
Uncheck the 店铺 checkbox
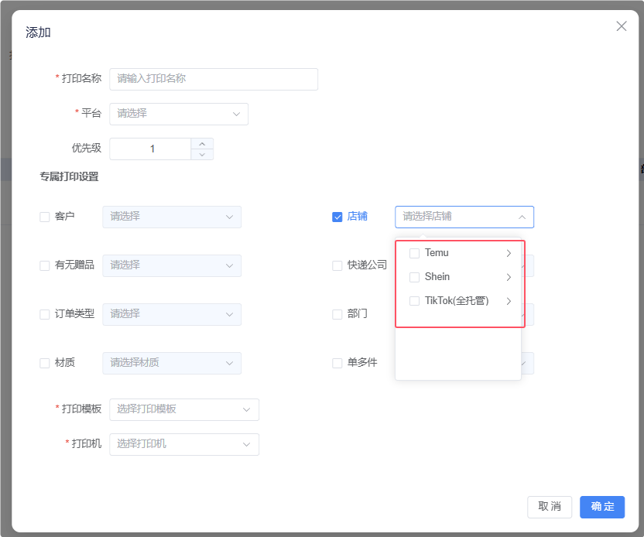pyautogui.click(x=337, y=217)
